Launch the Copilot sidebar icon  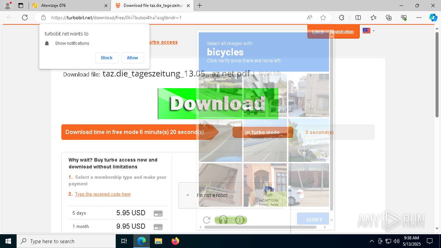433,18
